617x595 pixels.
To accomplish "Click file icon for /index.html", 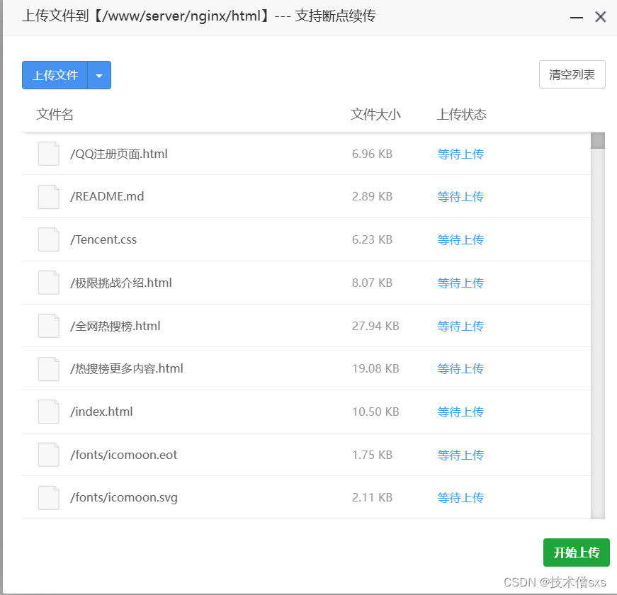I will [x=49, y=412].
